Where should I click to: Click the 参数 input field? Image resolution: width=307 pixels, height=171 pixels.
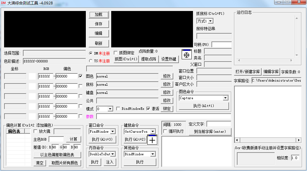coord(164,116)
